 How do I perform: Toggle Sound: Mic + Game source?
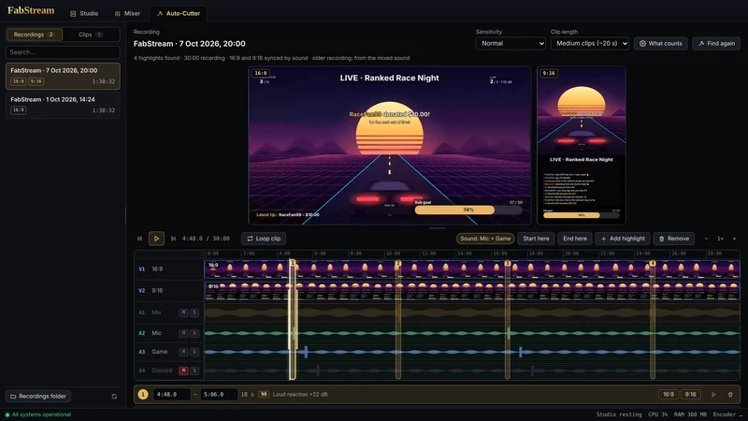tap(485, 239)
